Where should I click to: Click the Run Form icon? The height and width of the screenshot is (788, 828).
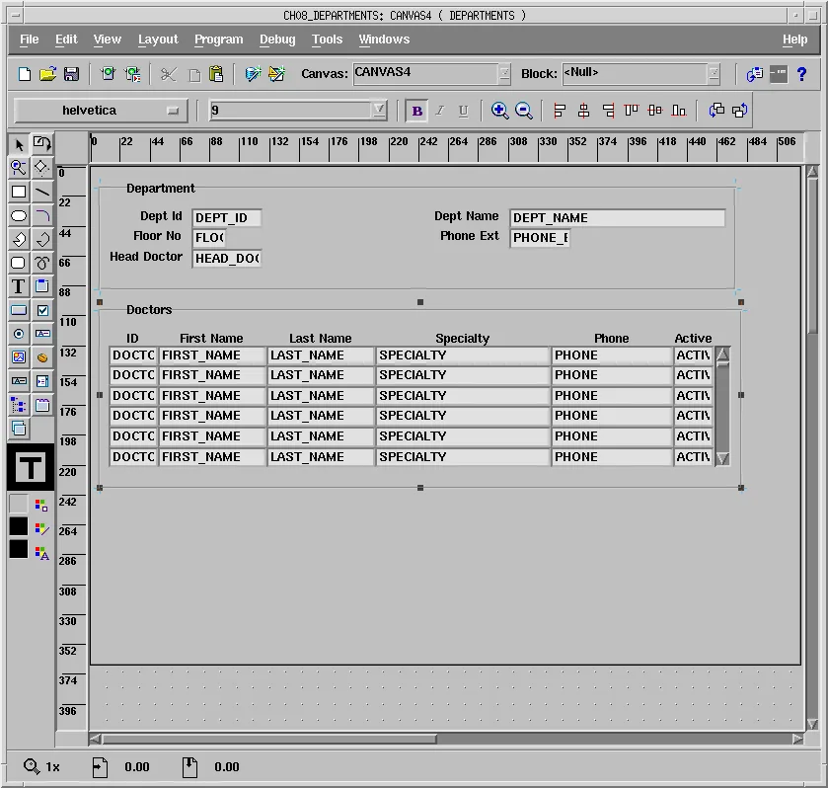pos(109,74)
